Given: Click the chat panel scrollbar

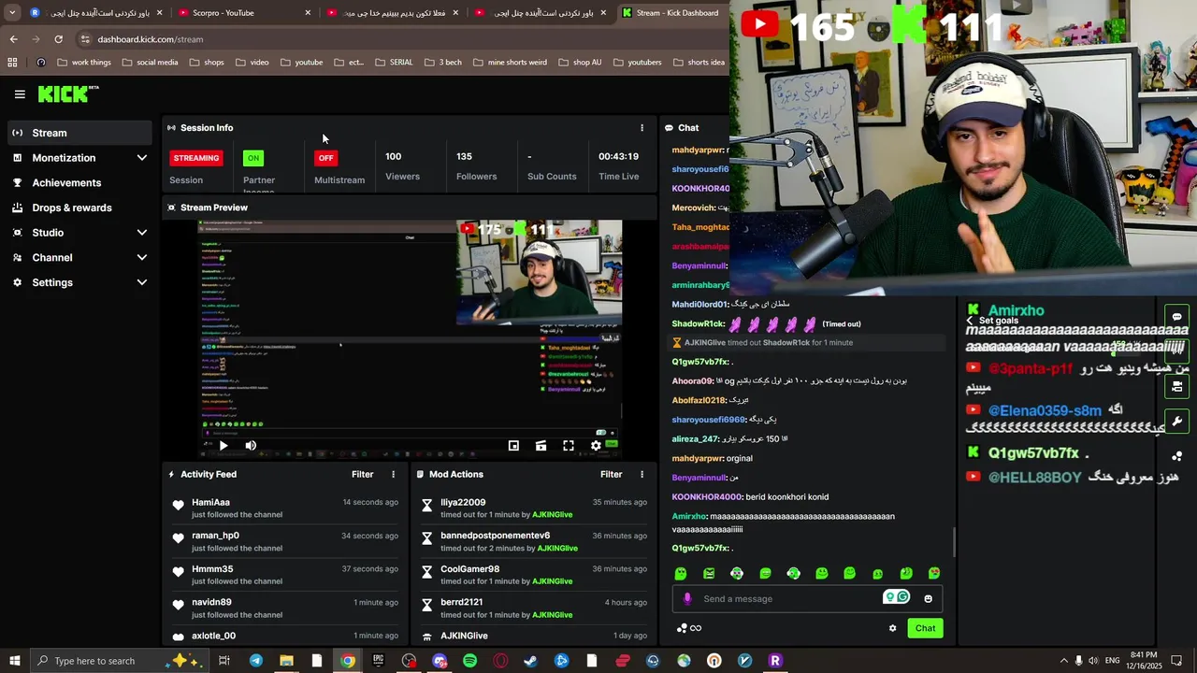Looking at the screenshot, I should 953,542.
